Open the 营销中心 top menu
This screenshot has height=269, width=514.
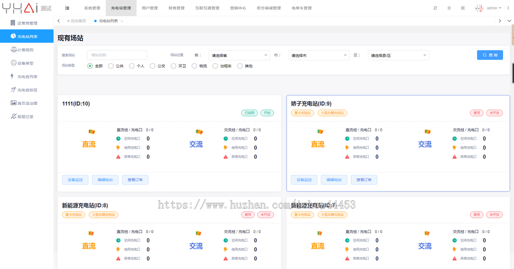[x=238, y=8]
